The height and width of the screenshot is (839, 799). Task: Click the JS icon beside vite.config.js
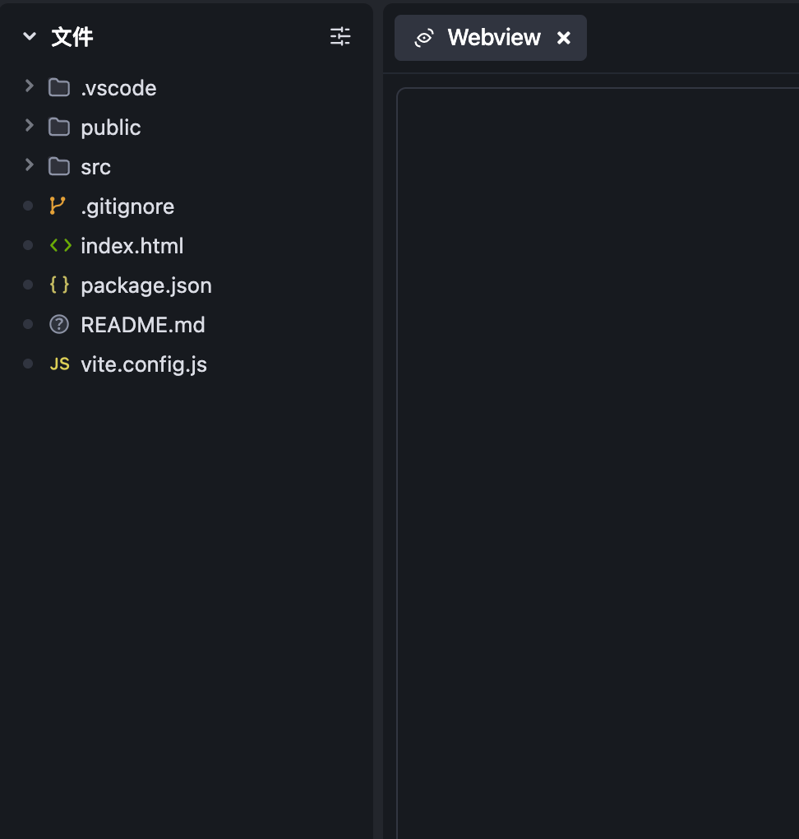[60, 364]
